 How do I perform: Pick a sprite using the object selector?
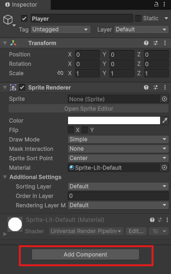164,99
